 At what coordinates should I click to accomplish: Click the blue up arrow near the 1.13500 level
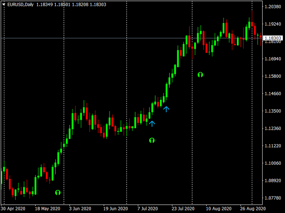166,109
